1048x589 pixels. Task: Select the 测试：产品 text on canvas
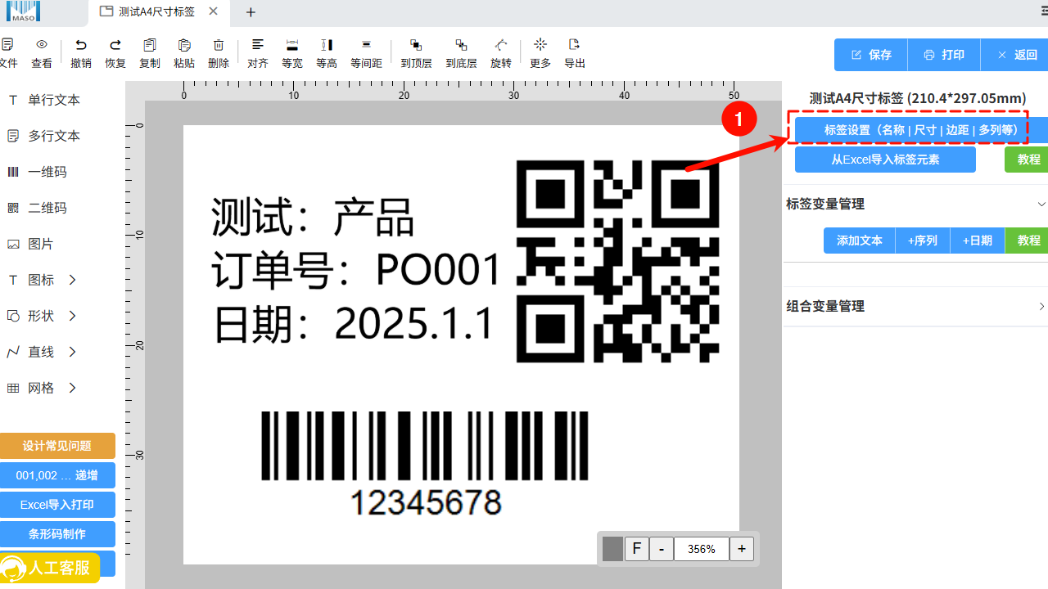313,216
